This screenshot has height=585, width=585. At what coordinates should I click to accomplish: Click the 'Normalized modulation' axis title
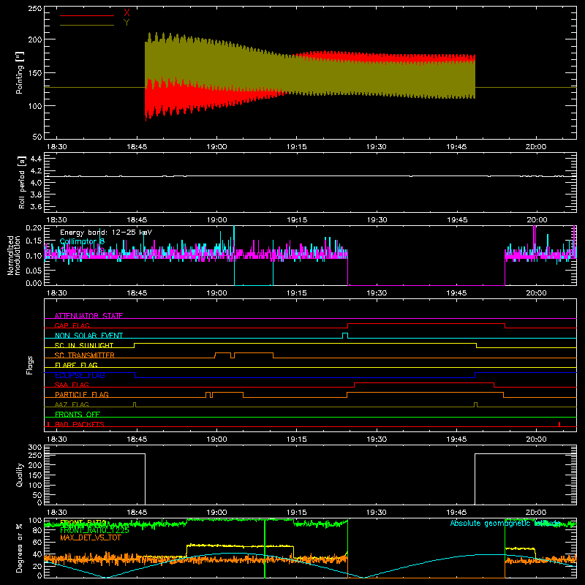[14, 255]
